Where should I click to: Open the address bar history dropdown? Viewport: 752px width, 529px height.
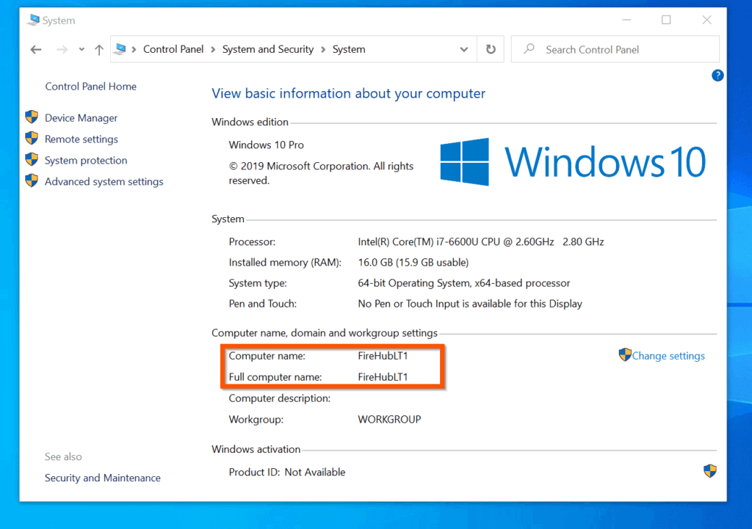tap(464, 49)
